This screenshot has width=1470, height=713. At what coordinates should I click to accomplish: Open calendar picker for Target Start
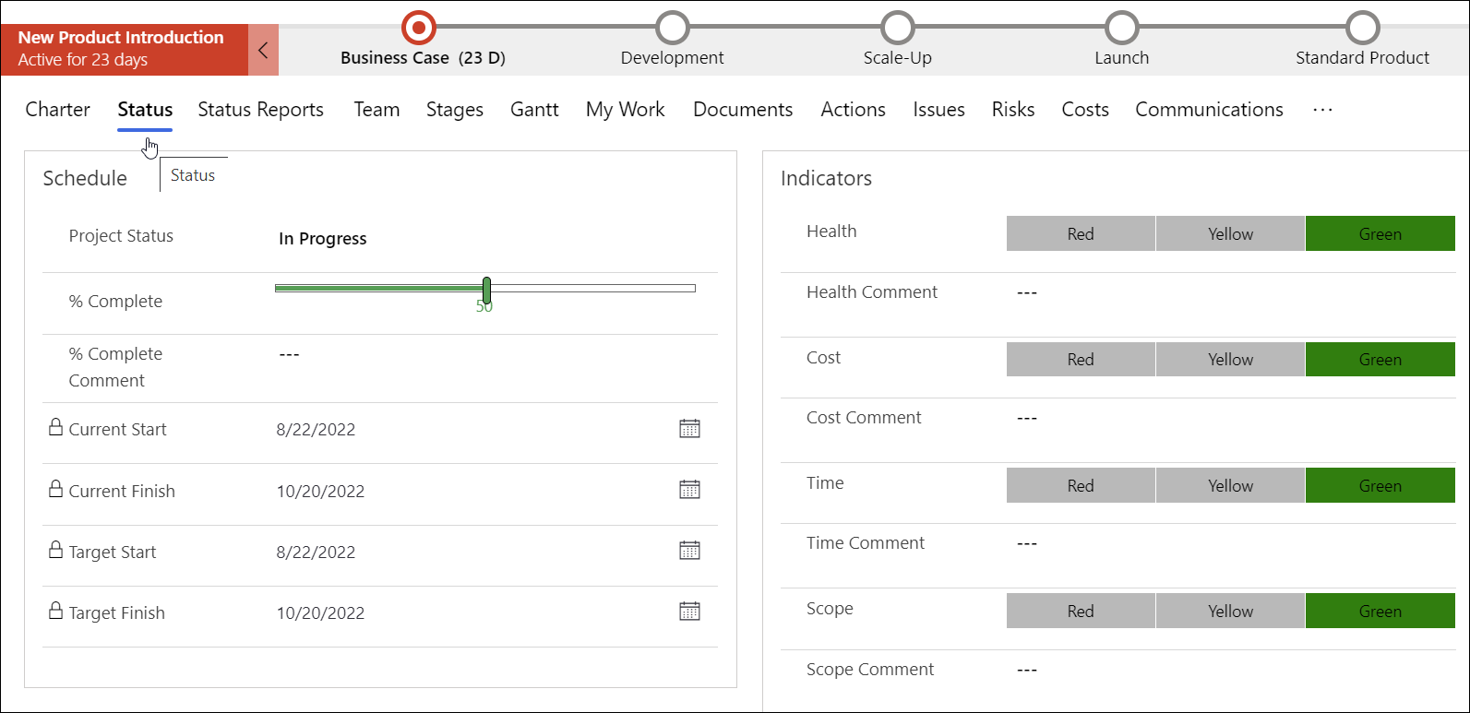[x=689, y=551]
